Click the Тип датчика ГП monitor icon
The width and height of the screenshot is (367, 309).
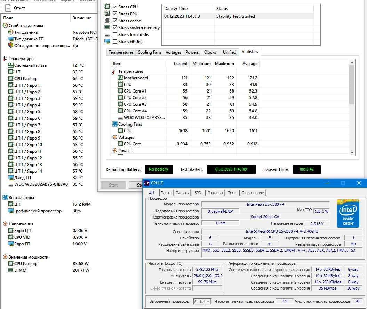[10, 39]
